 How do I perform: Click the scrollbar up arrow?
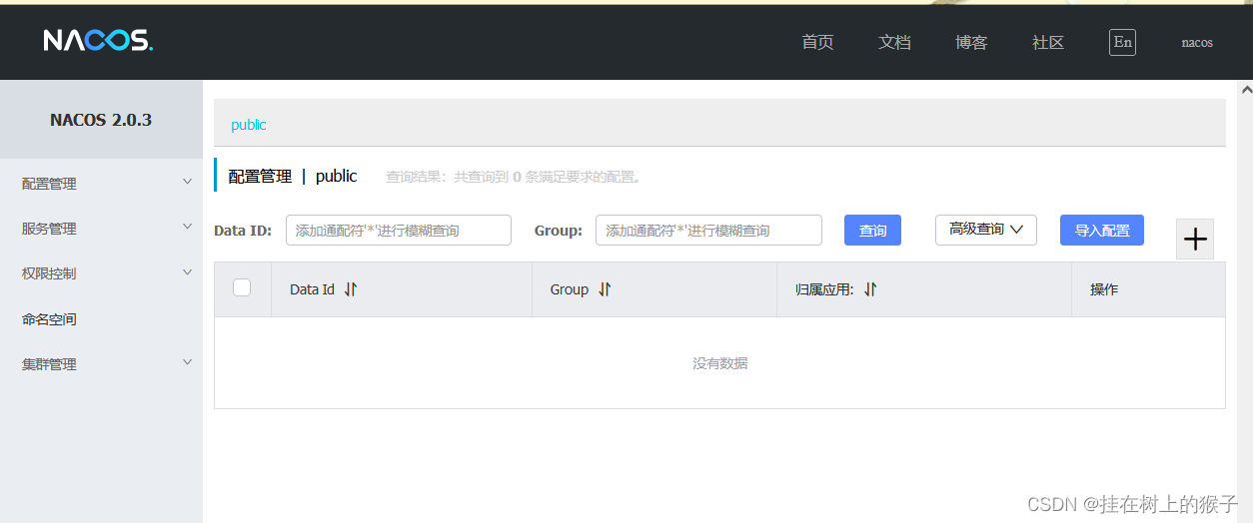click(1245, 90)
